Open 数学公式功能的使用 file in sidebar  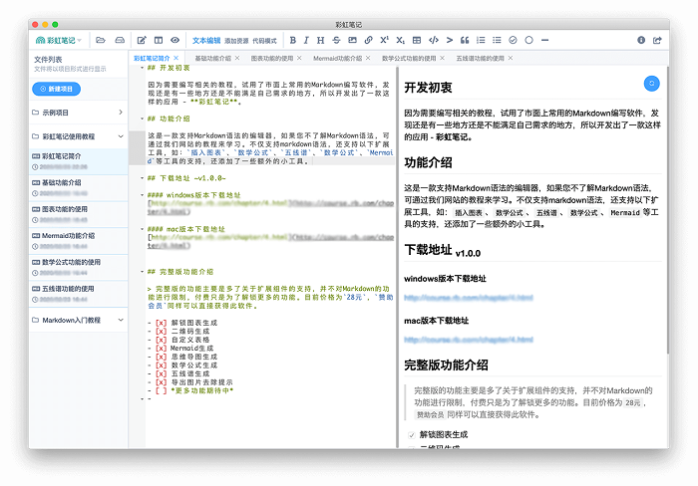click(79, 267)
